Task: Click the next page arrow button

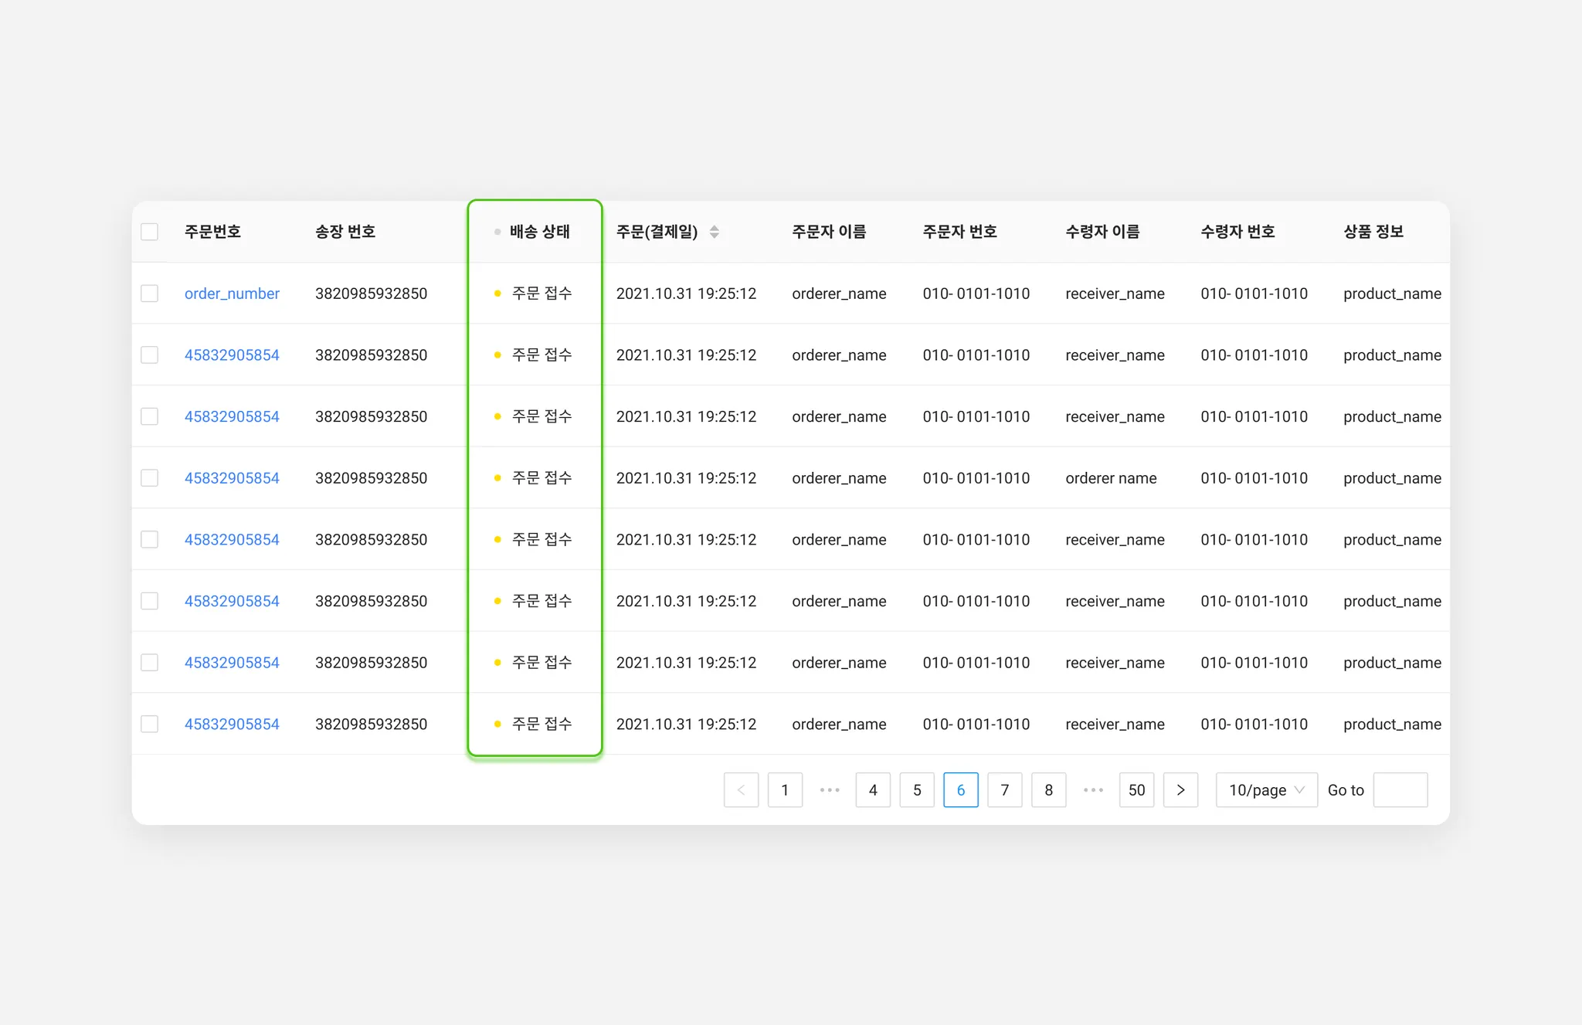Action: (1180, 789)
